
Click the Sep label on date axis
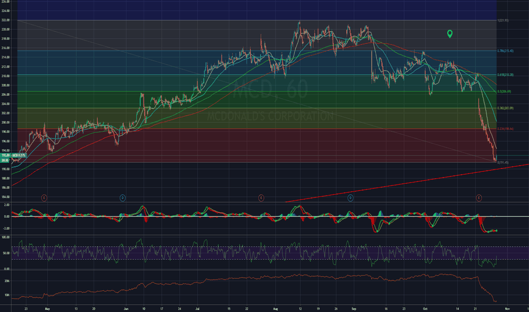point(354,309)
